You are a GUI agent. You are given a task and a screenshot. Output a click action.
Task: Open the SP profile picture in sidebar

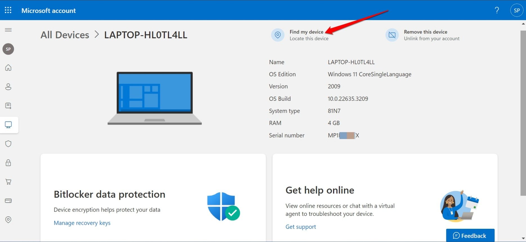[x=8, y=49]
